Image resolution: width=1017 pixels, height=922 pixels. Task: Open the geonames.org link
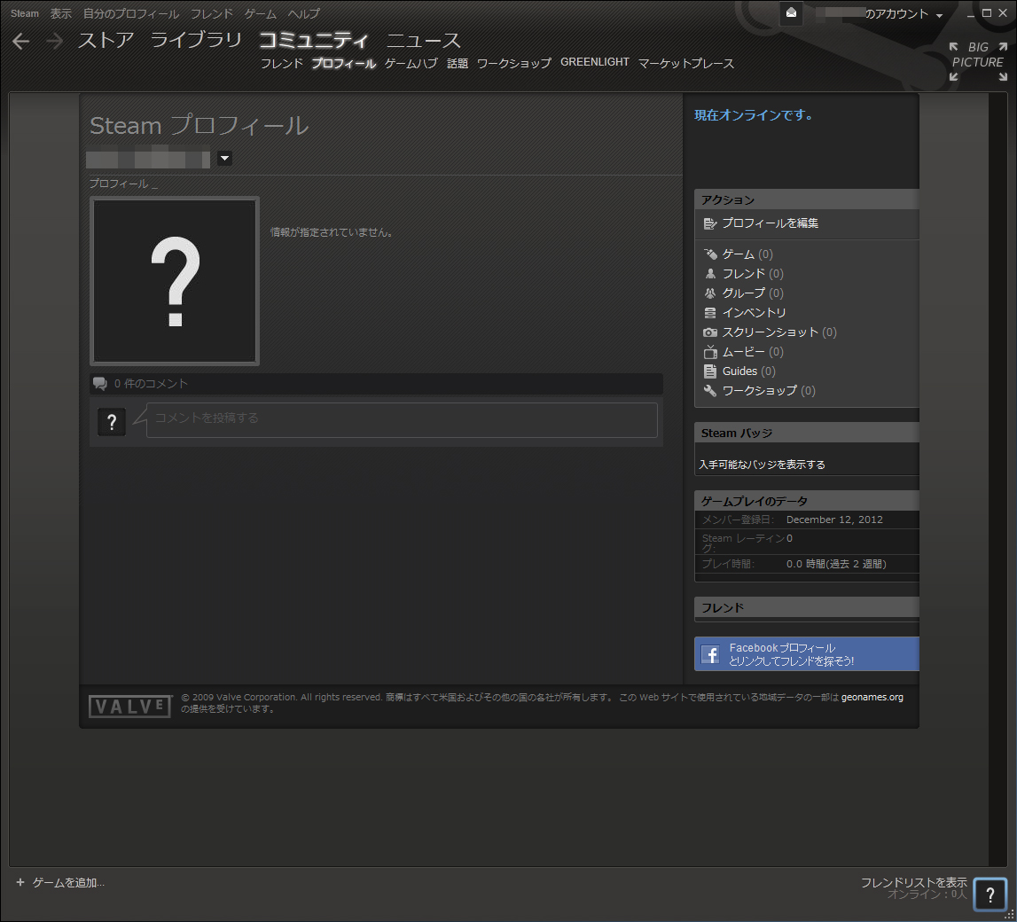point(872,697)
